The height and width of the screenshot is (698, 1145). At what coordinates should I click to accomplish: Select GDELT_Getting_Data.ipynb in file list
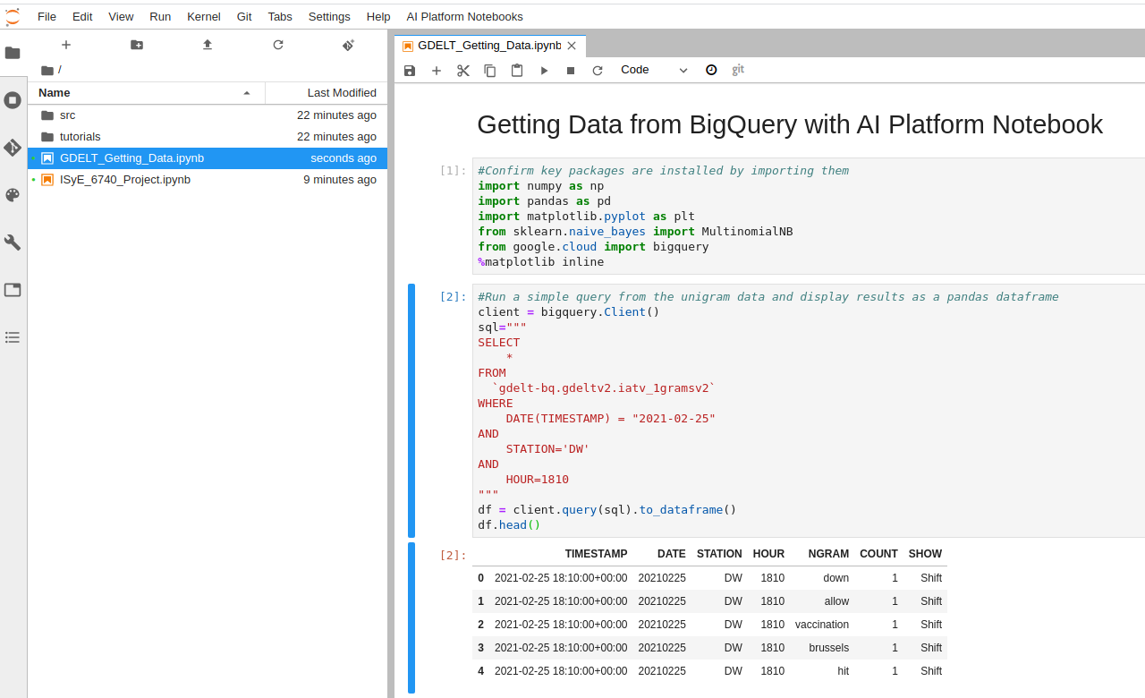pos(208,158)
